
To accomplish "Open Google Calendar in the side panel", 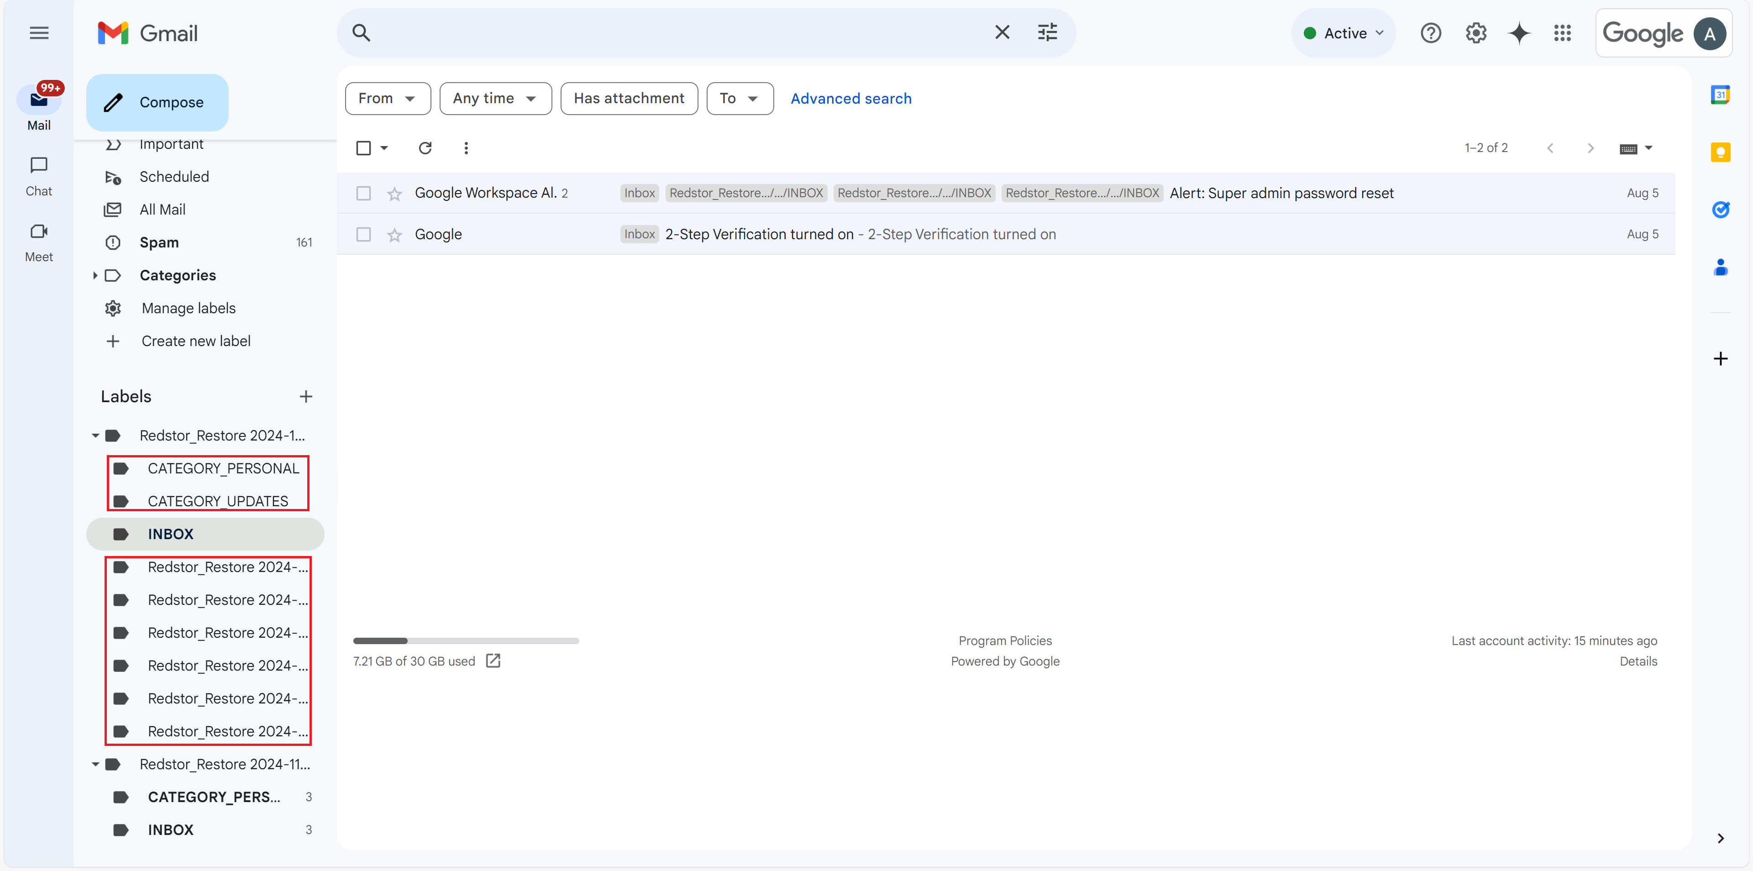I will tap(1720, 94).
